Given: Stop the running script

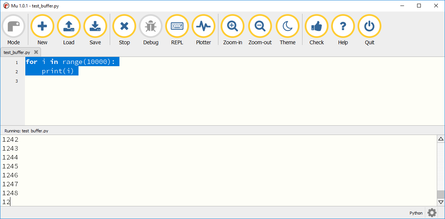Looking at the screenshot, I should point(124,30).
